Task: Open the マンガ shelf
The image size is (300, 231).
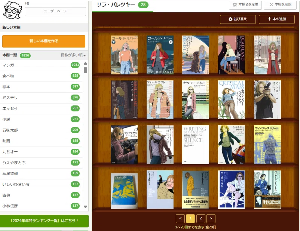Action: [x=41, y=65]
